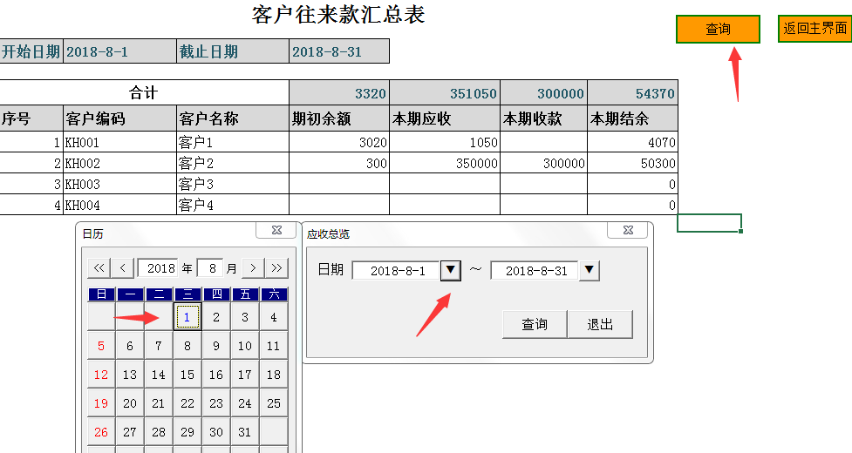Select day 4 in the calendar
Viewport: 852px width, 453px height.
pos(274,317)
